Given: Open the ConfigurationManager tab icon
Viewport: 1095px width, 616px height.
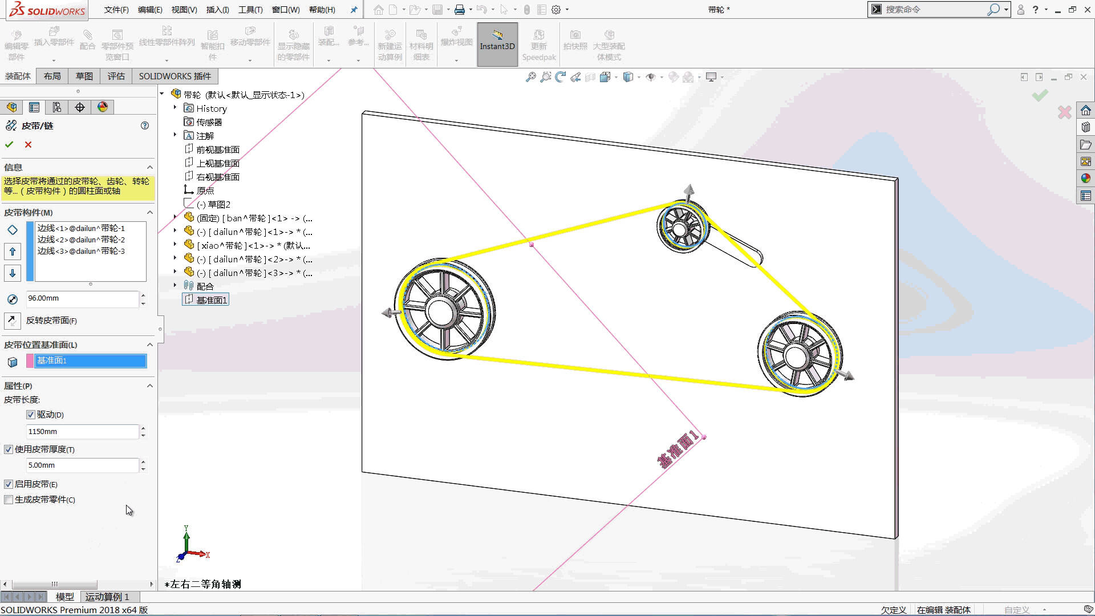Looking at the screenshot, I should [x=57, y=107].
